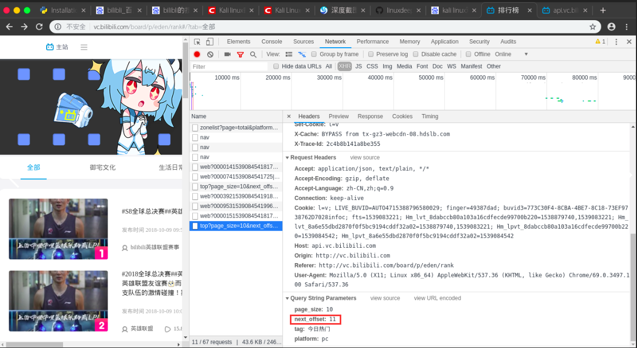Open the Online throttling dropdown
This screenshot has width=637, height=348.
tap(511, 54)
